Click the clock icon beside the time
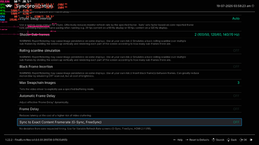 tap(253, 6)
